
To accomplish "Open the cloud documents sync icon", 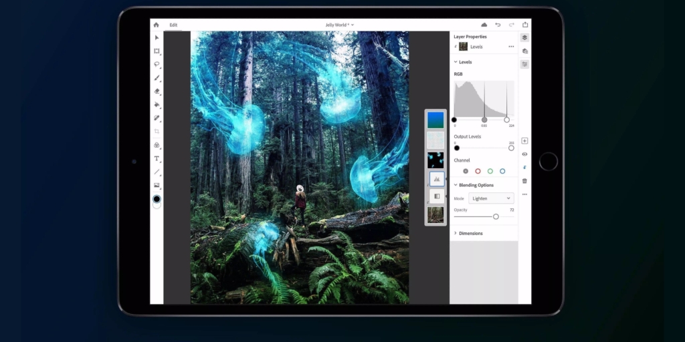I will [x=484, y=25].
